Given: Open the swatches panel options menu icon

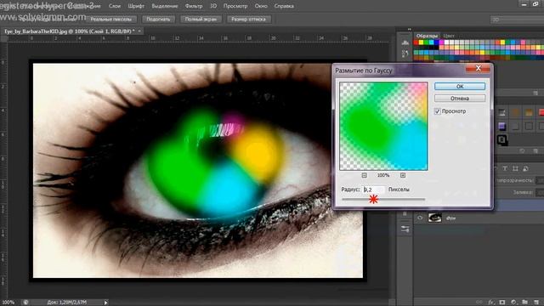Looking at the screenshot, I should pyautogui.click(x=535, y=93).
